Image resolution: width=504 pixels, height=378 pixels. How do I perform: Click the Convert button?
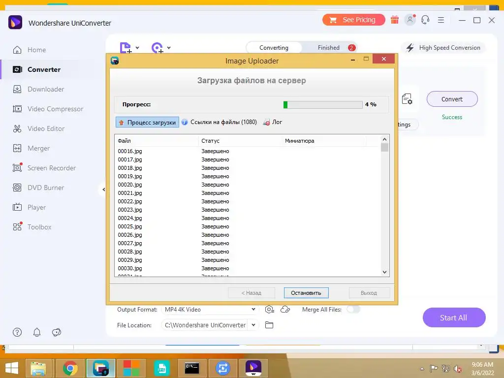click(452, 99)
